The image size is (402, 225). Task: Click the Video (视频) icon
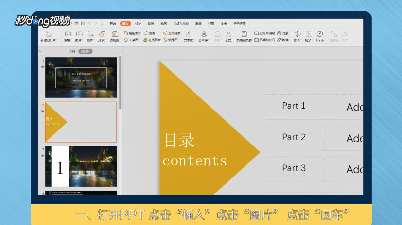309,34
